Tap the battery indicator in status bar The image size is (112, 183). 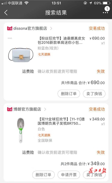click(x=106, y=3)
